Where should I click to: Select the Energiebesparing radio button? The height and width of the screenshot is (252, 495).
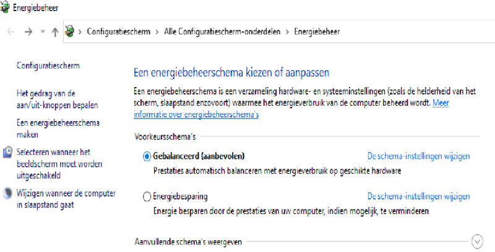tap(147, 197)
